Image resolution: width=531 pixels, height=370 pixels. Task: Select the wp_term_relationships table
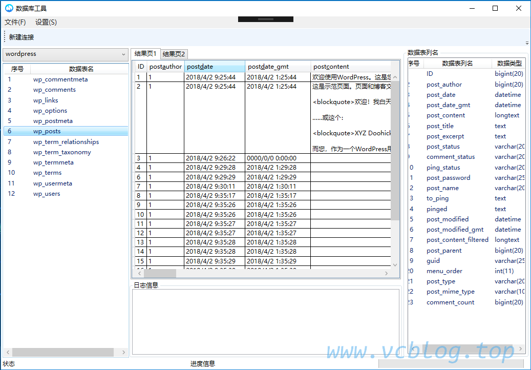(66, 141)
